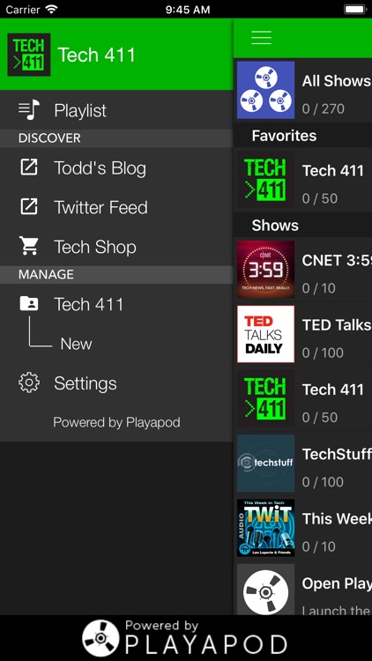
Task: Open the Open Playapod reel artwork
Action: 265,590
